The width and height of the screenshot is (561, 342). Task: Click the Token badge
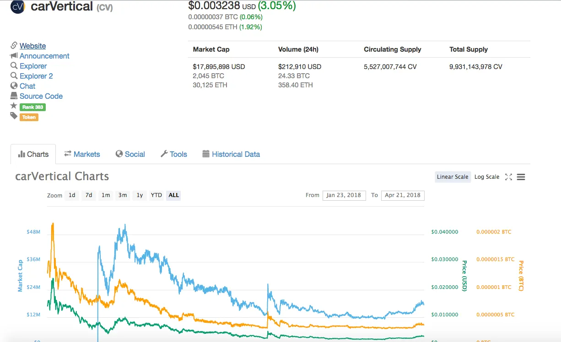[x=29, y=117]
